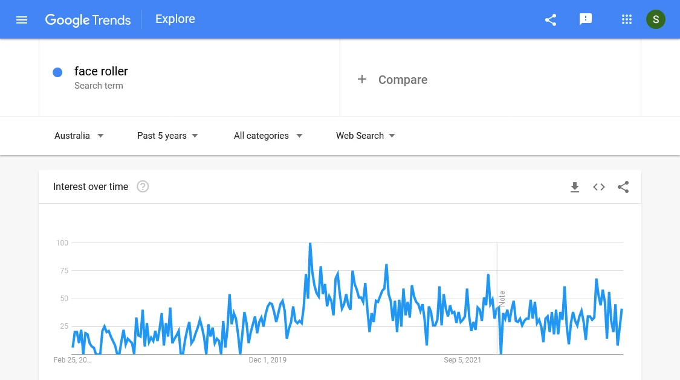Show help for Interest over time

[143, 186]
